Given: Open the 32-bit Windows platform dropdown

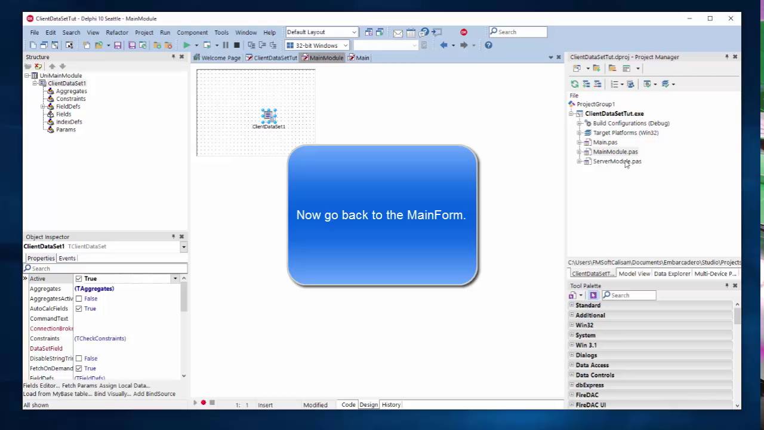Looking at the screenshot, I should tap(345, 45).
